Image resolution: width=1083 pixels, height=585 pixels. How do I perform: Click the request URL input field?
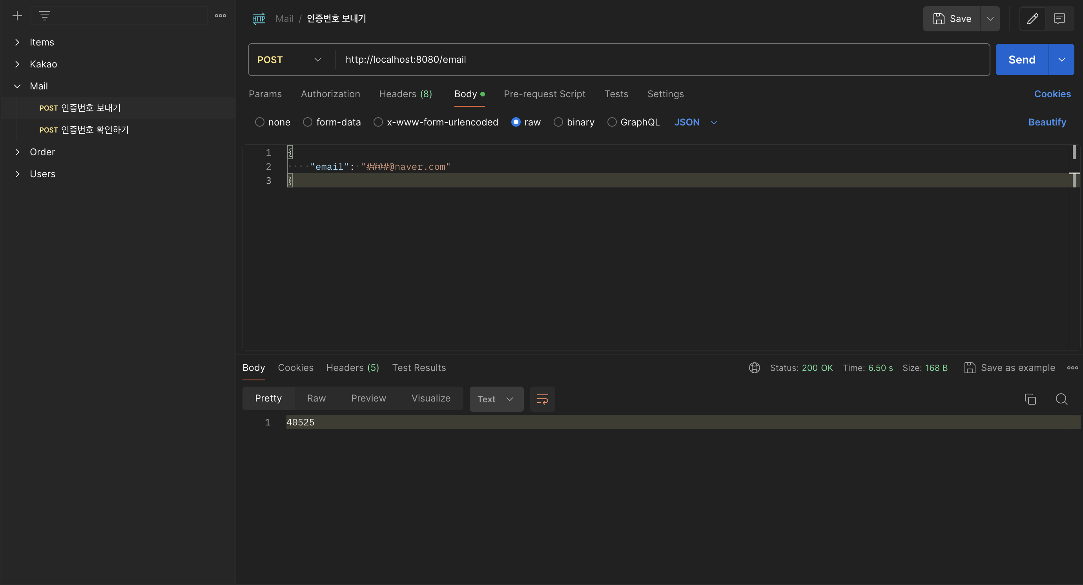tap(631, 60)
